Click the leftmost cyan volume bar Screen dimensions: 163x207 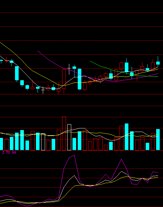click(x=1, y=144)
